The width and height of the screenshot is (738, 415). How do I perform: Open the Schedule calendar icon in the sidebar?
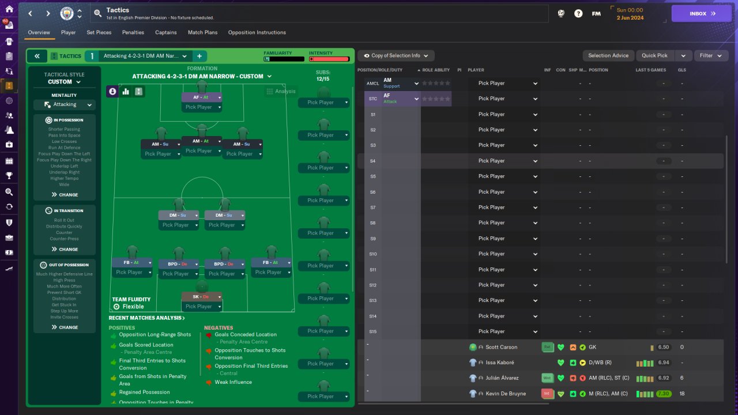(9, 161)
